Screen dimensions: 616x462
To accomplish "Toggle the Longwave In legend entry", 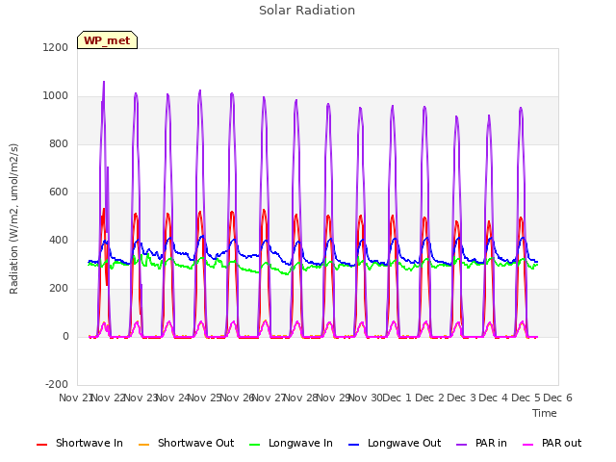I will coord(291,444).
